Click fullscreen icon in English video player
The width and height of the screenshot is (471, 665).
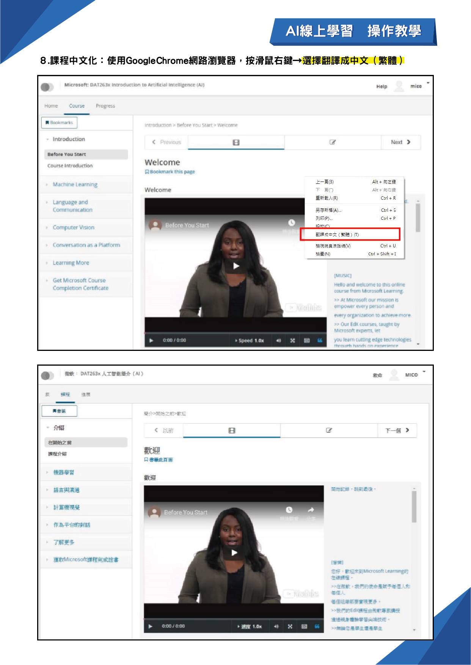[x=292, y=340]
